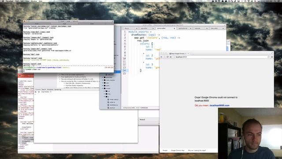Click Chrome's forward navigation arrow
Viewport: 282px width, 159px height.
164,57
